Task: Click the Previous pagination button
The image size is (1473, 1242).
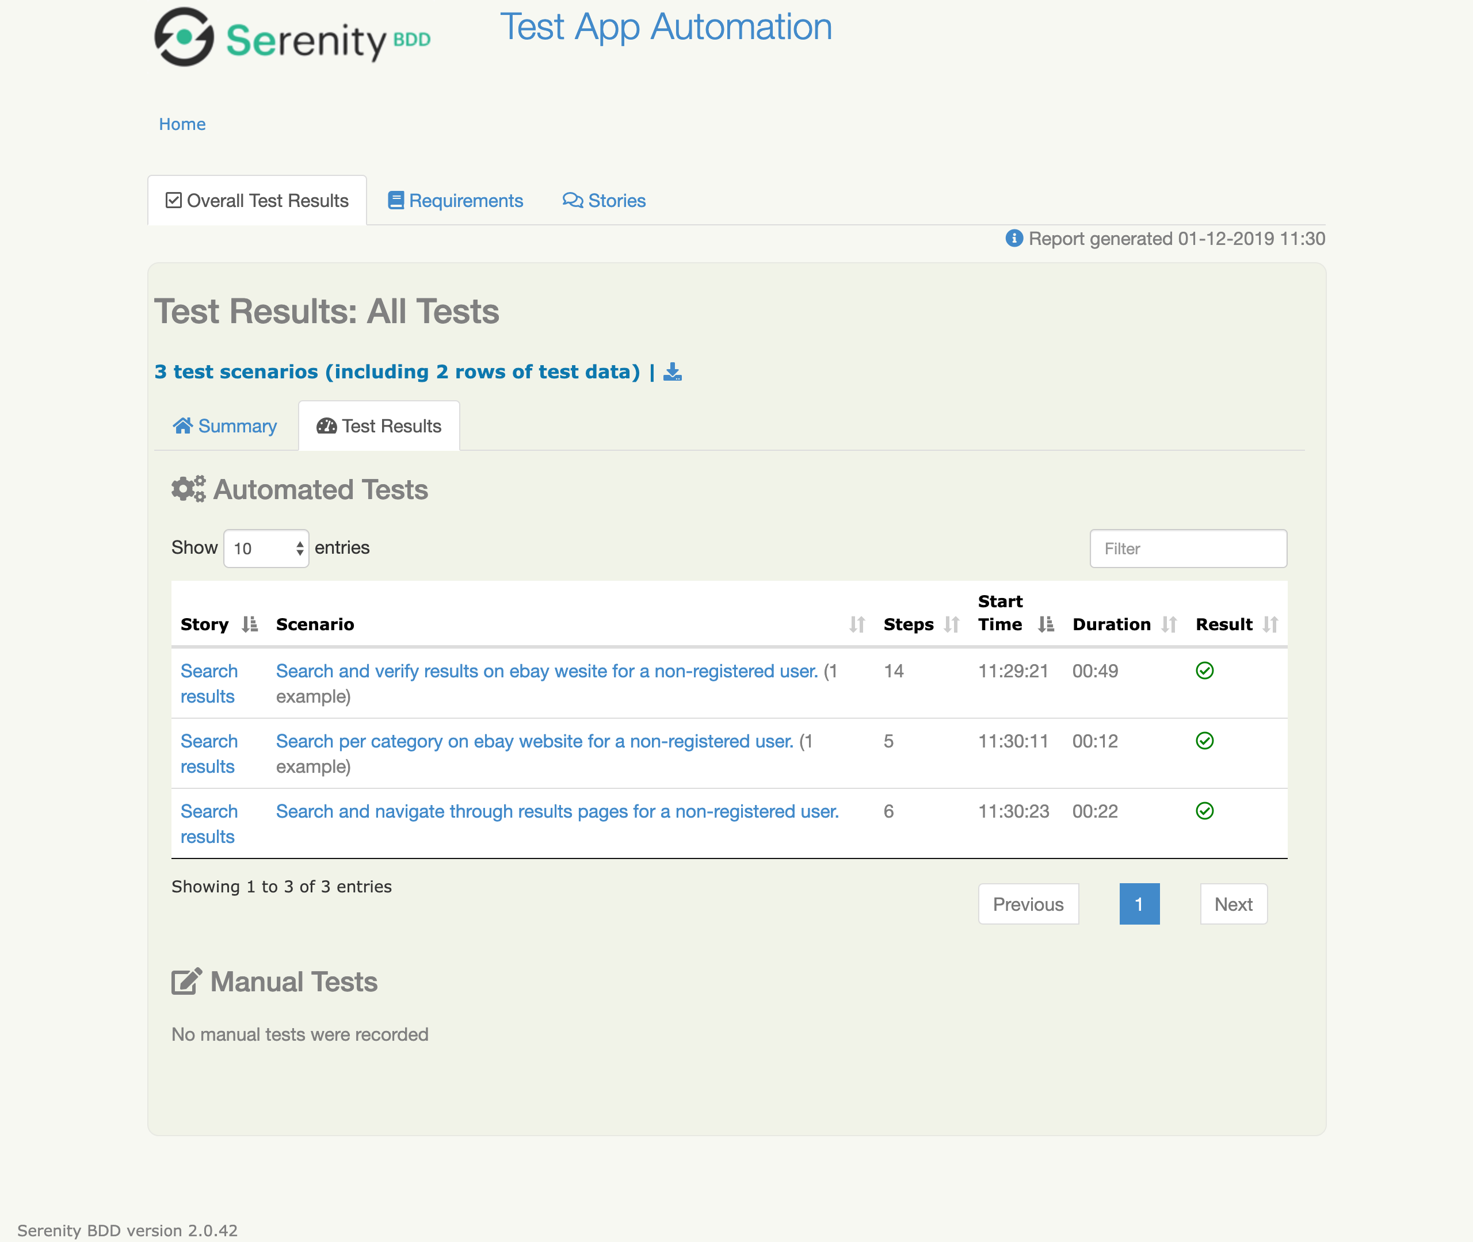Action: (1028, 904)
